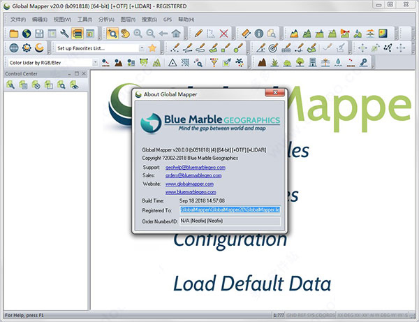
Task: Open the 视图(V) menu
Action: tap(62, 20)
